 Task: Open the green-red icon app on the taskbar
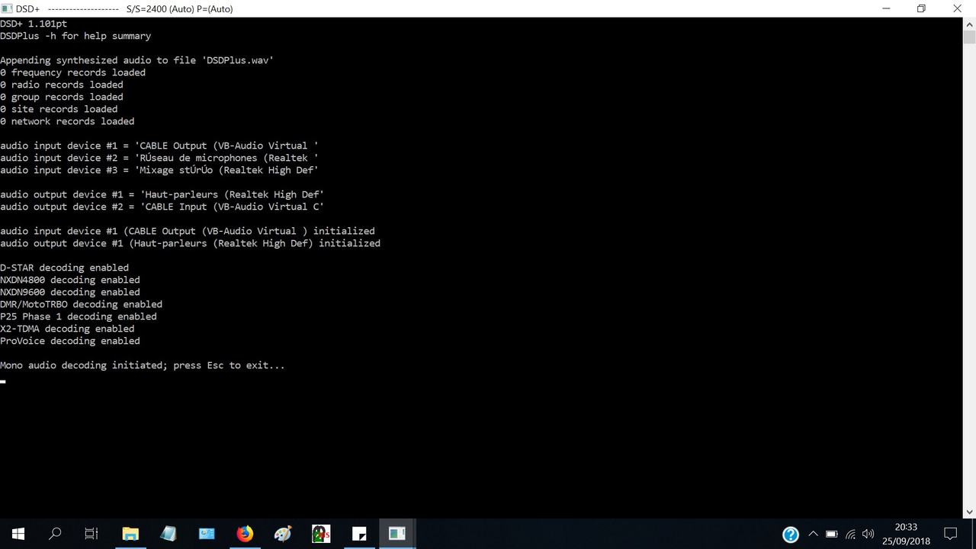321,534
